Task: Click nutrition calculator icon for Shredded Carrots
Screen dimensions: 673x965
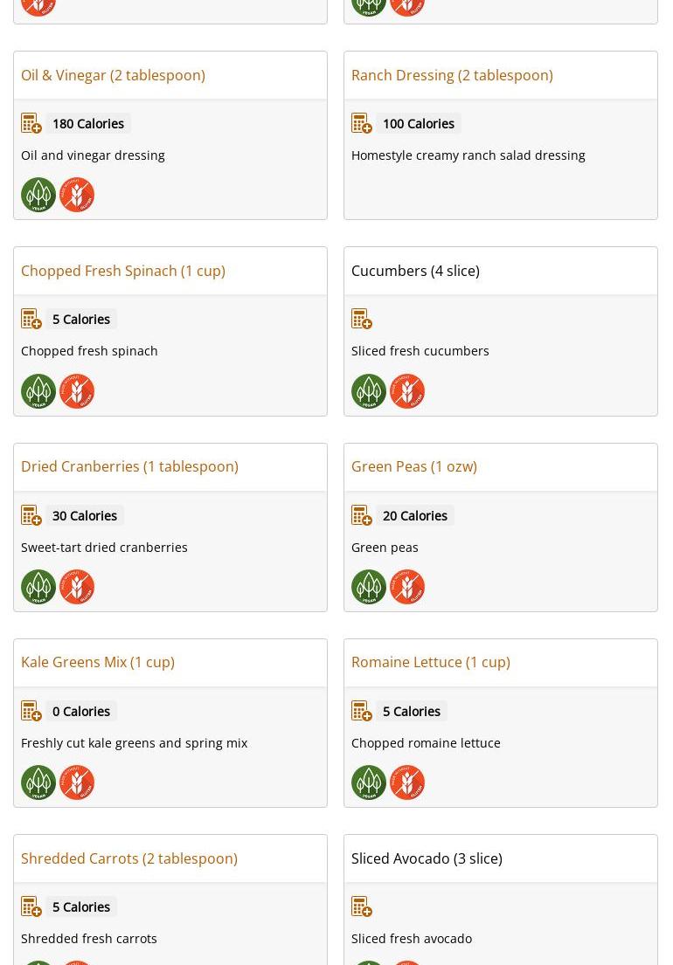Action: click(31, 906)
